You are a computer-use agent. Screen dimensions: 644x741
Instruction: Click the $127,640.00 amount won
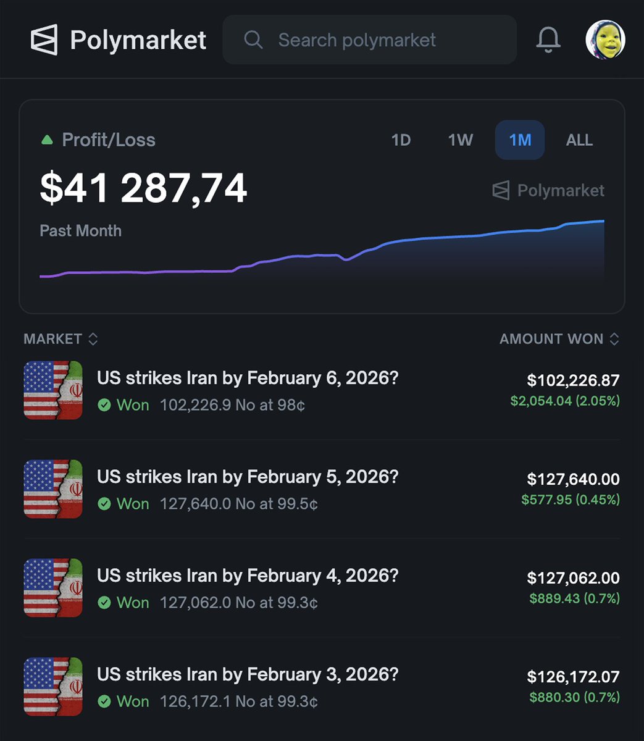573,479
